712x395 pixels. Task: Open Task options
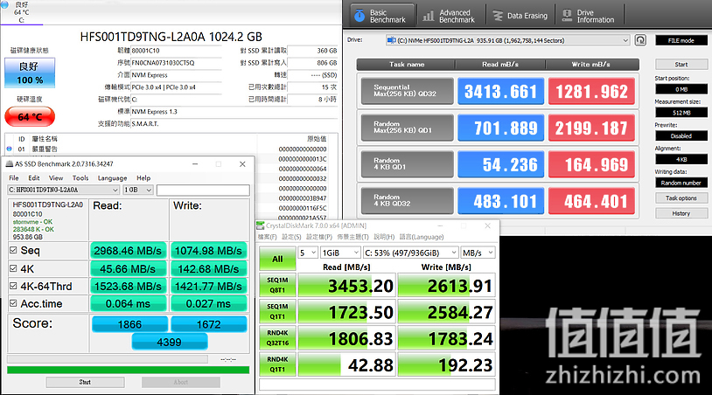[x=681, y=198]
